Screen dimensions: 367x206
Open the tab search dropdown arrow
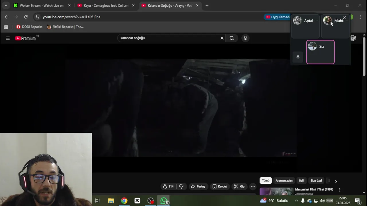[x=6, y=5]
